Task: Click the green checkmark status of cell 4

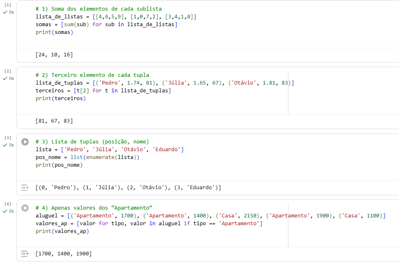Action: coord(5,211)
